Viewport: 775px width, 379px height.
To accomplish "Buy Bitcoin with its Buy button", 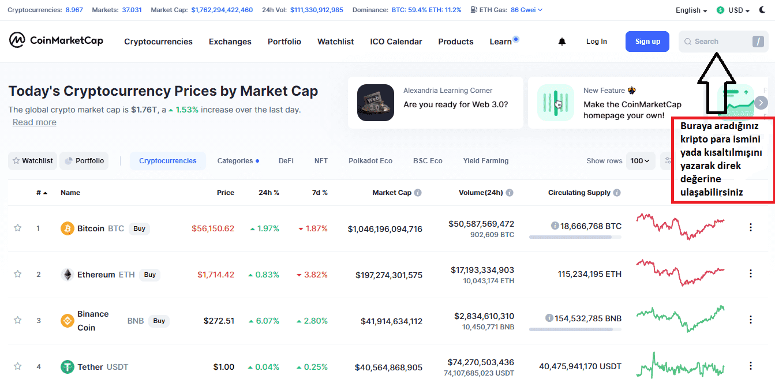I will tap(139, 228).
